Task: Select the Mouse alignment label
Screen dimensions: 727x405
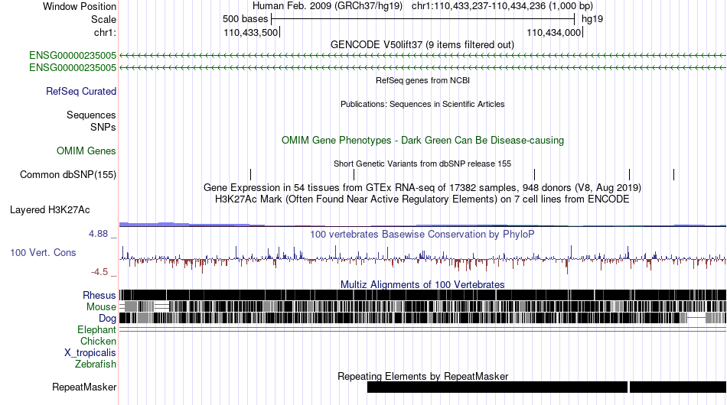Action: 101,307
